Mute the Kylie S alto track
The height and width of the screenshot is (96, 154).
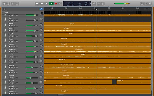[10, 52]
